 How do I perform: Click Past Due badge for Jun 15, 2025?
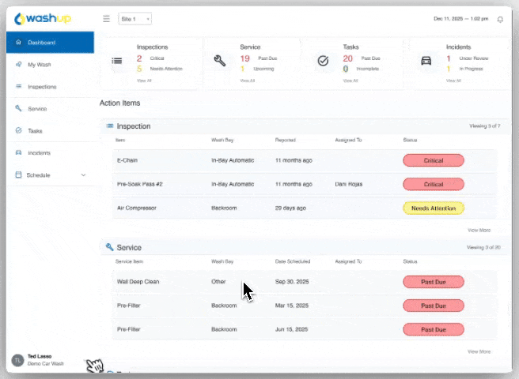[x=434, y=329]
